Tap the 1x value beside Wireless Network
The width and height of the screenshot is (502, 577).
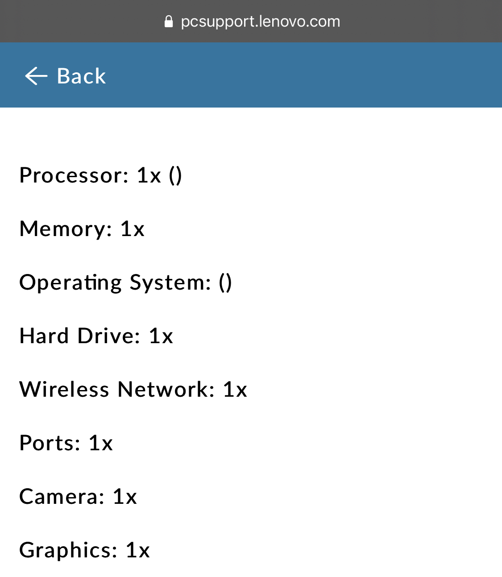[x=235, y=389]
